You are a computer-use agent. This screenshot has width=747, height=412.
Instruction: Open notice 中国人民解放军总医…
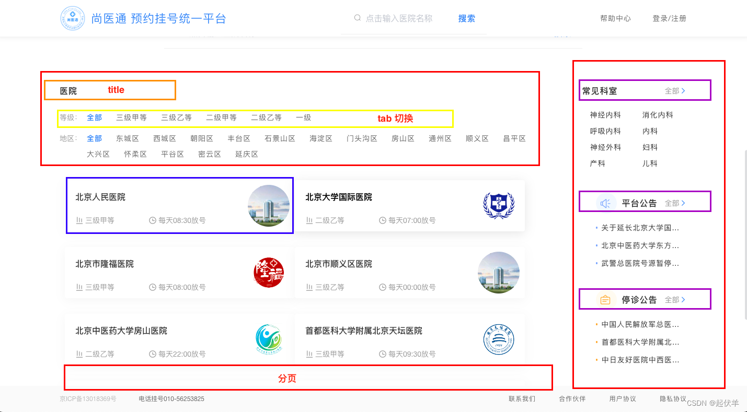pyautogui.click(x=640, y=324)
